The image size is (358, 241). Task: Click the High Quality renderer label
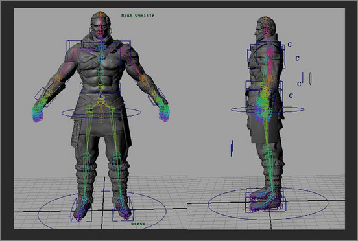pyautogui.click(x=137, y=16)
